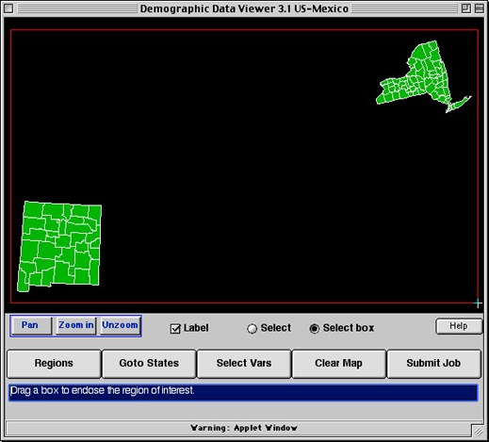The height and width of the screenshot is (442, 489).
Task: Click Goto States button
Action: (149, 364)
